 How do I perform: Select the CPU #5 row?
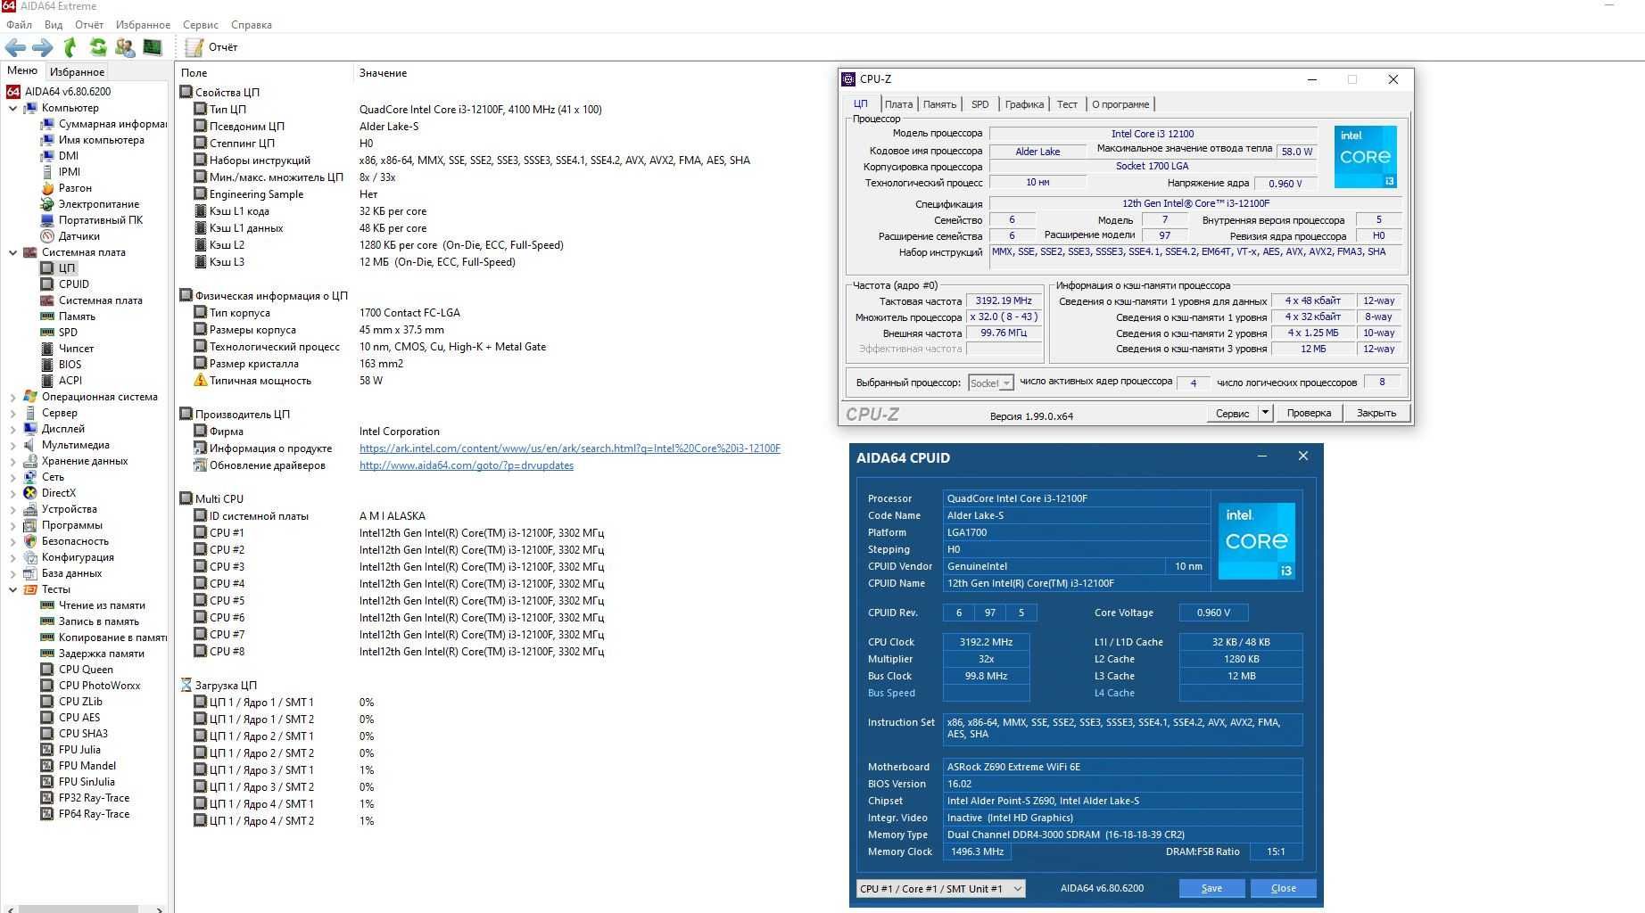pyautogui.click(x=226, y=601)
